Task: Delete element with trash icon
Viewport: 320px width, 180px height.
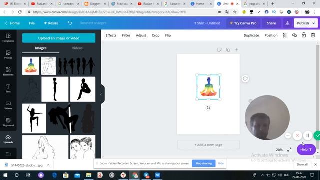Action: tap(313, 35)
